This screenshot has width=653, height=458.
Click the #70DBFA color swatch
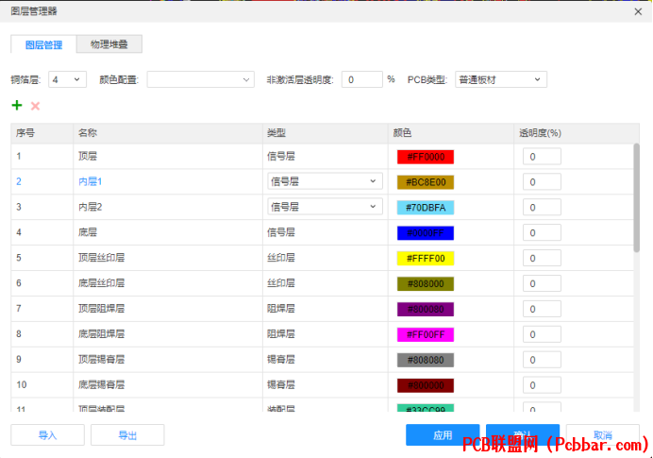tap(426, 208)
